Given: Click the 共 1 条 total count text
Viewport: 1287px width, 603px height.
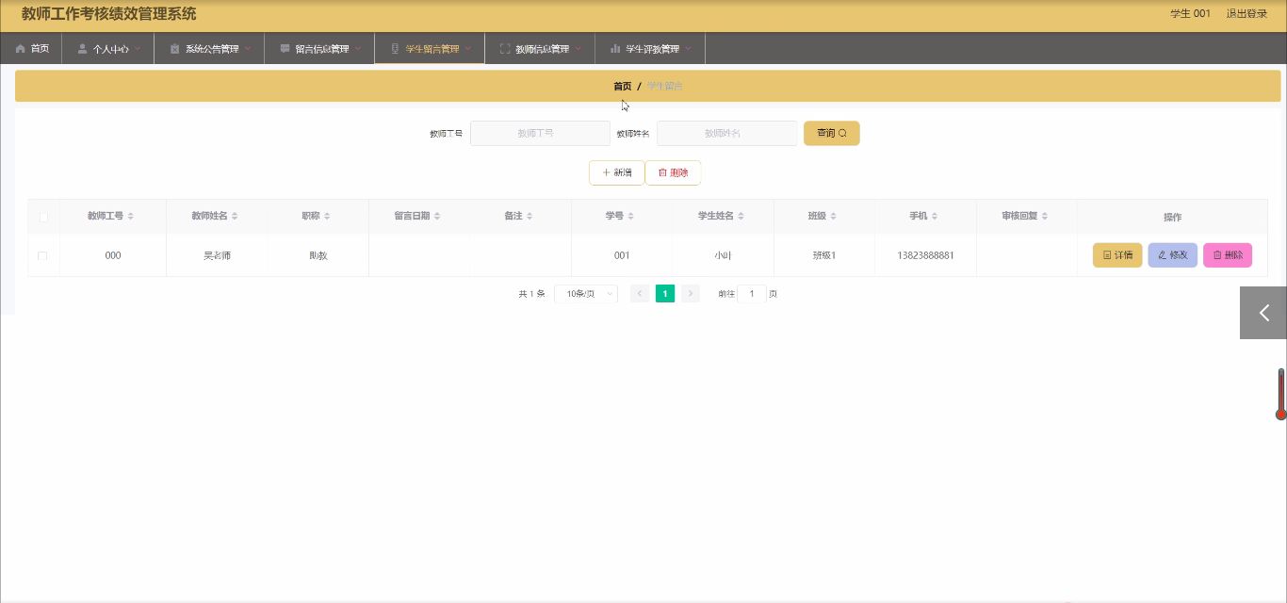Looking at the screenshot, I should click(531, 294).
